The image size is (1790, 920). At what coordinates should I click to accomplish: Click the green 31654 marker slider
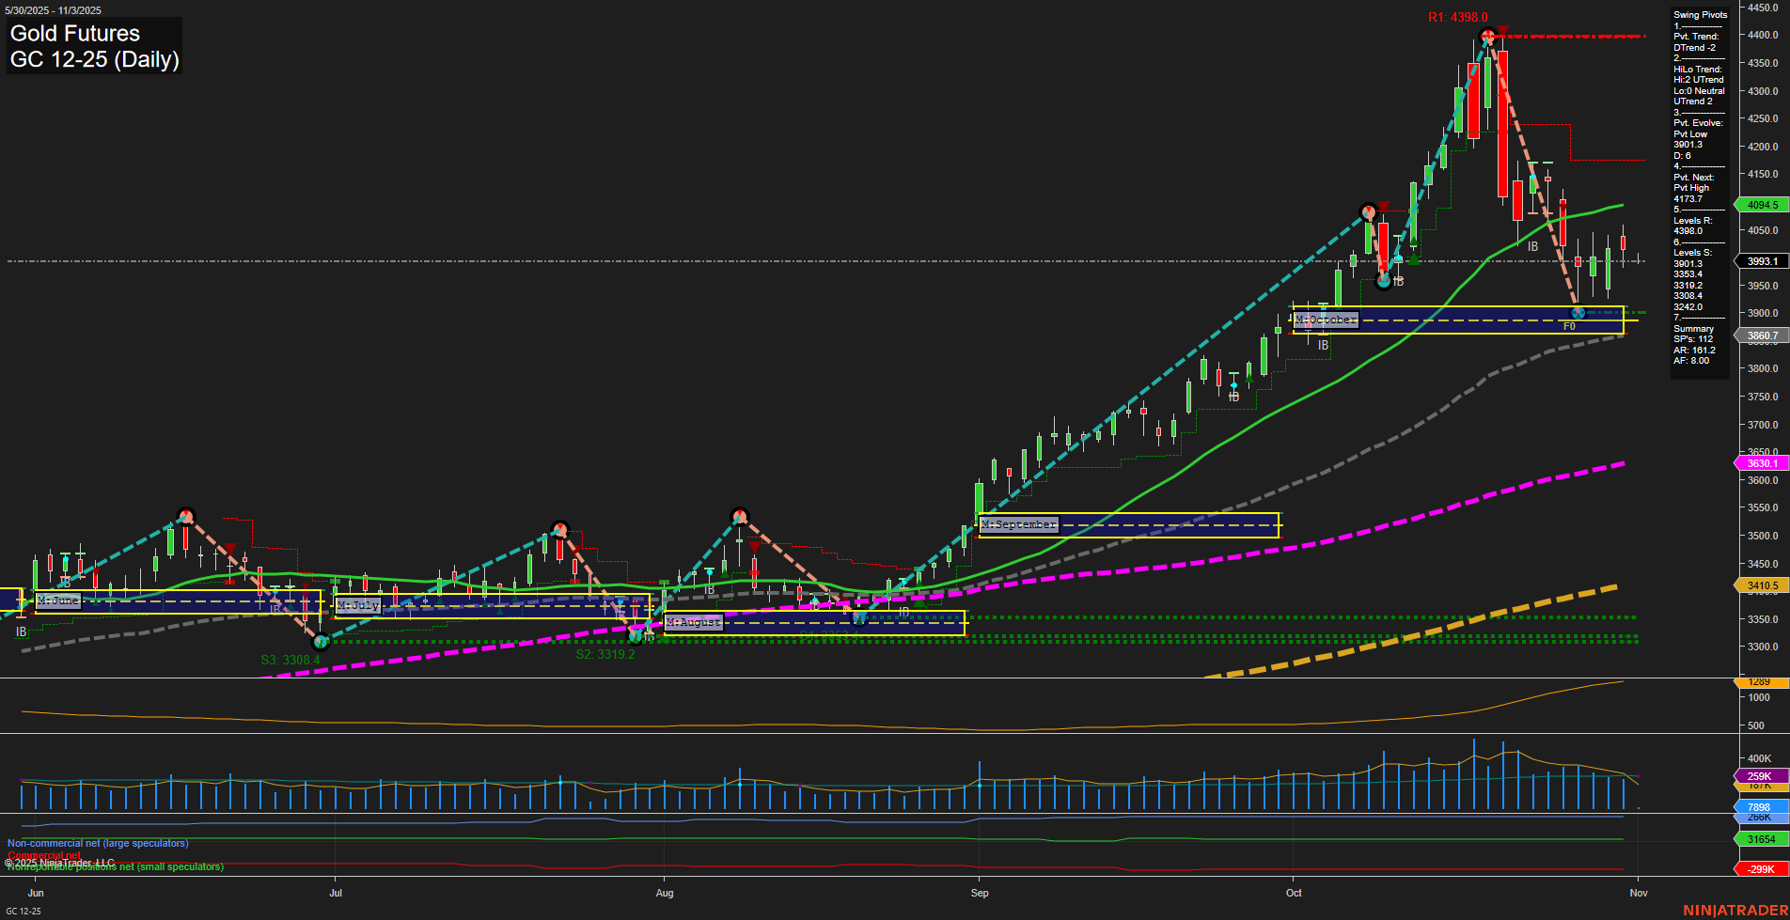pos(1762,839)
